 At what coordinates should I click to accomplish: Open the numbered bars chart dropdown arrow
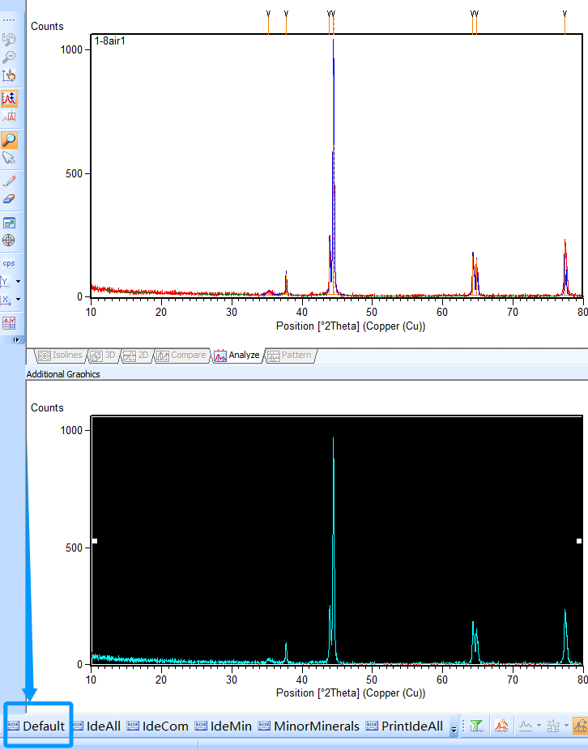pyautogui.click(x=566, y=726)
